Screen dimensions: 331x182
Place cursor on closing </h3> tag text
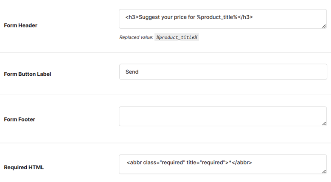click(245, 17)
